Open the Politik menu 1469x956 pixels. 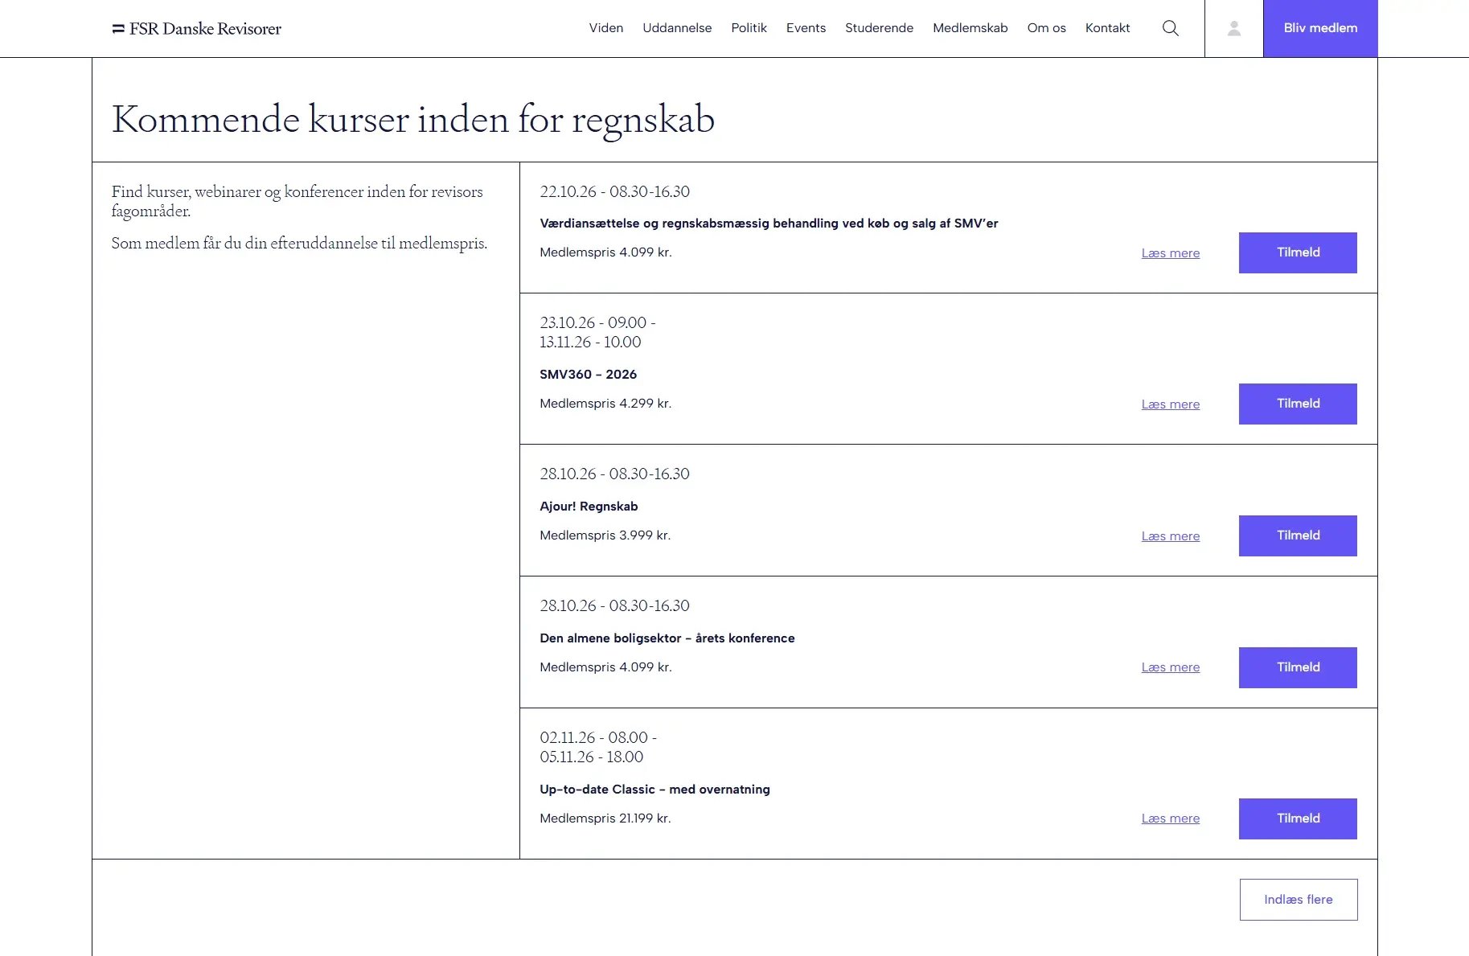(x=749, y=28)
